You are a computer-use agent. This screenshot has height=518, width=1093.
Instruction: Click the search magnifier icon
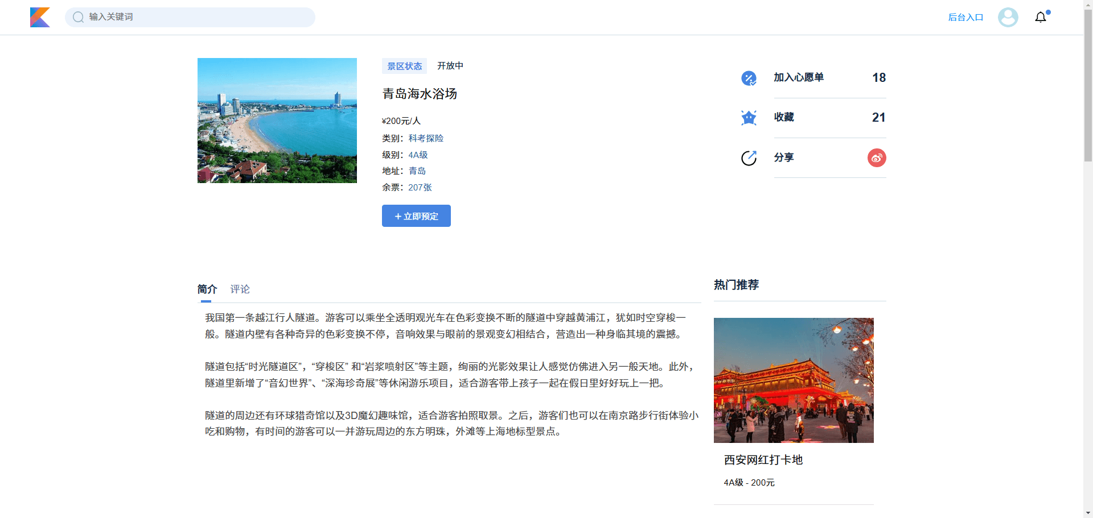78,17
